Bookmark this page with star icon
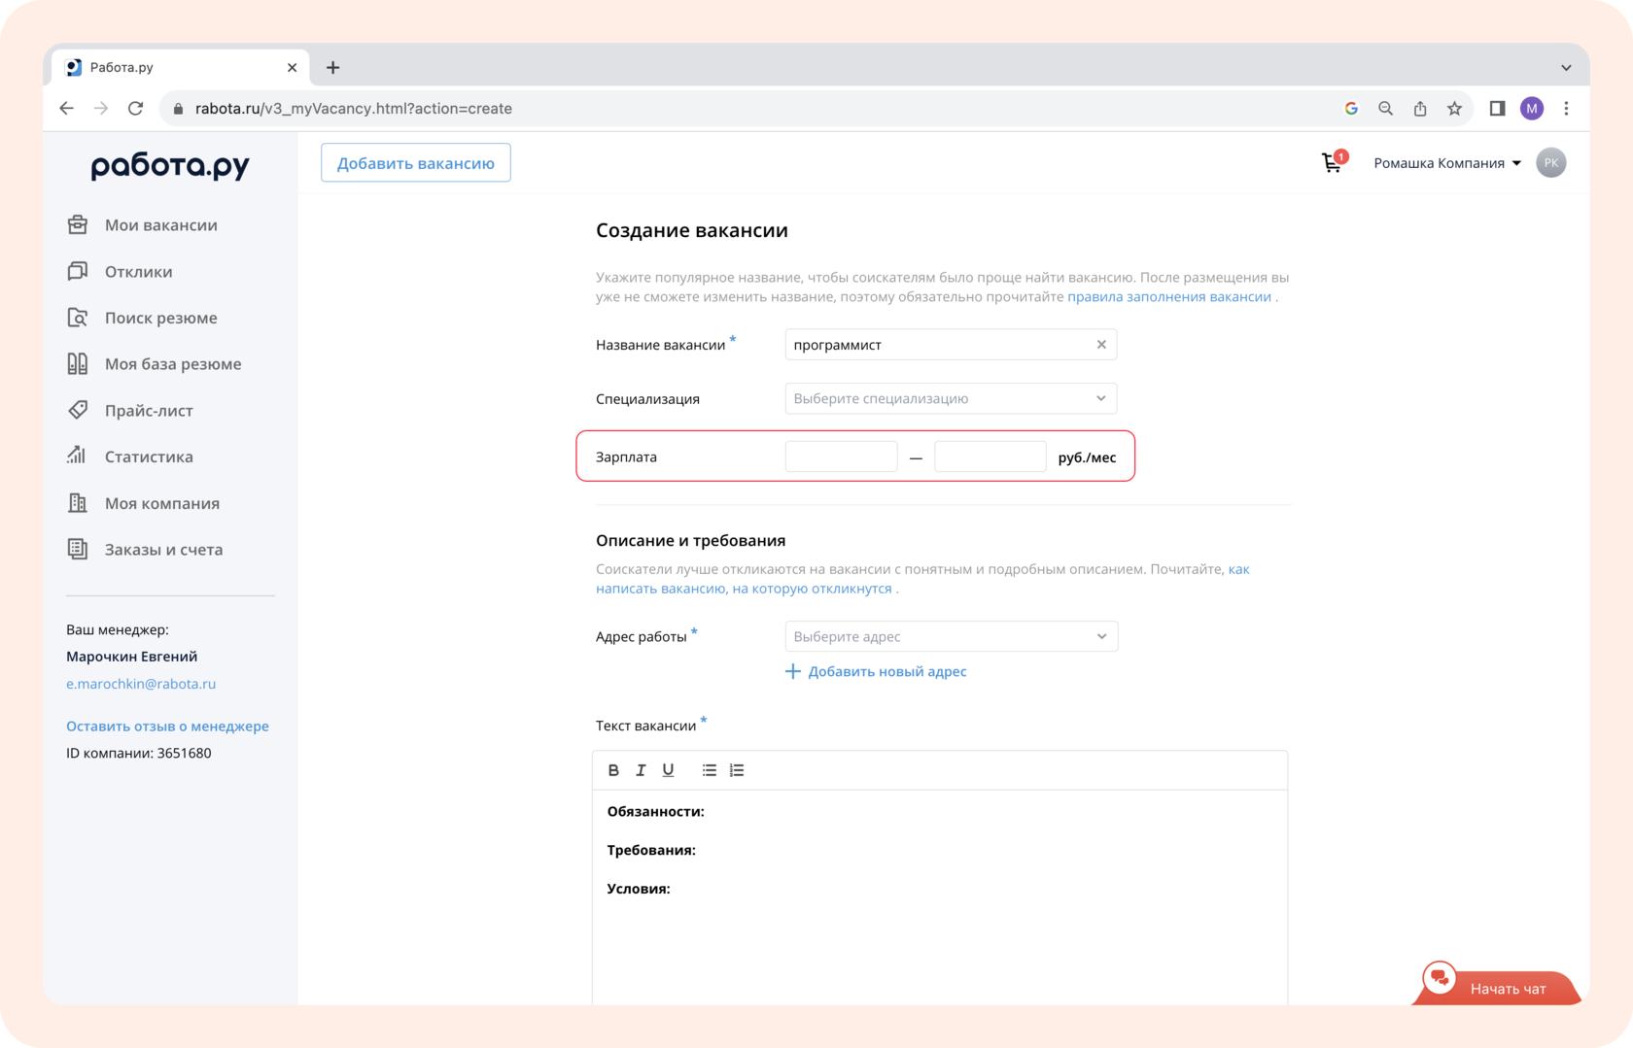The height and width of the screenshot is (1048, 1633). 1454,109
